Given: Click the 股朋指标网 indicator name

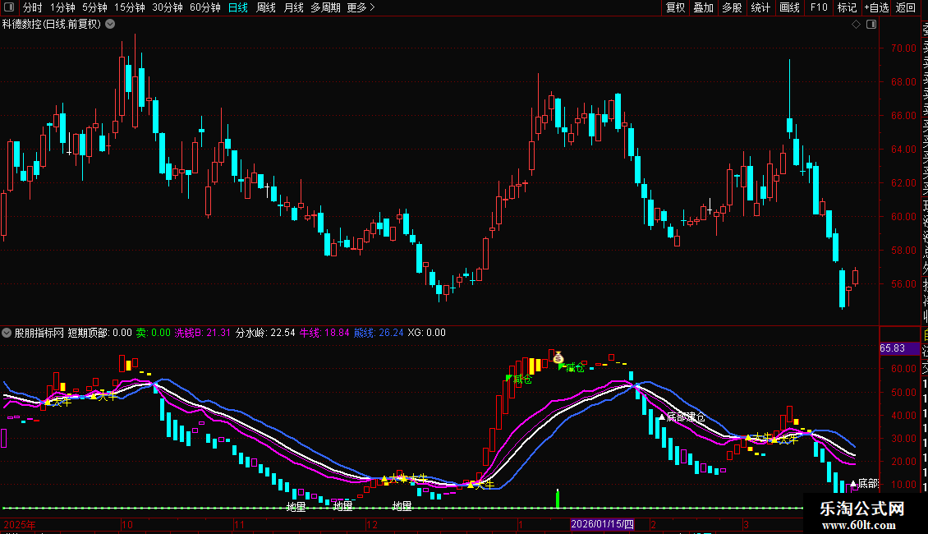Looking at the screenshot, I should click(39, 333).
